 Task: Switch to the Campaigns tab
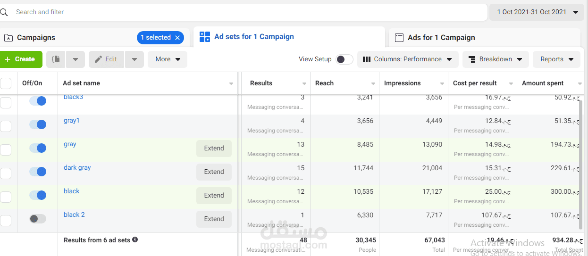coord(94,38)
